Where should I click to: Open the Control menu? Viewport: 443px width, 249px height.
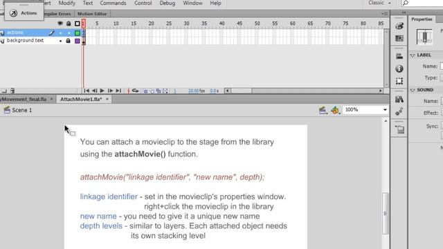[143, 3]
